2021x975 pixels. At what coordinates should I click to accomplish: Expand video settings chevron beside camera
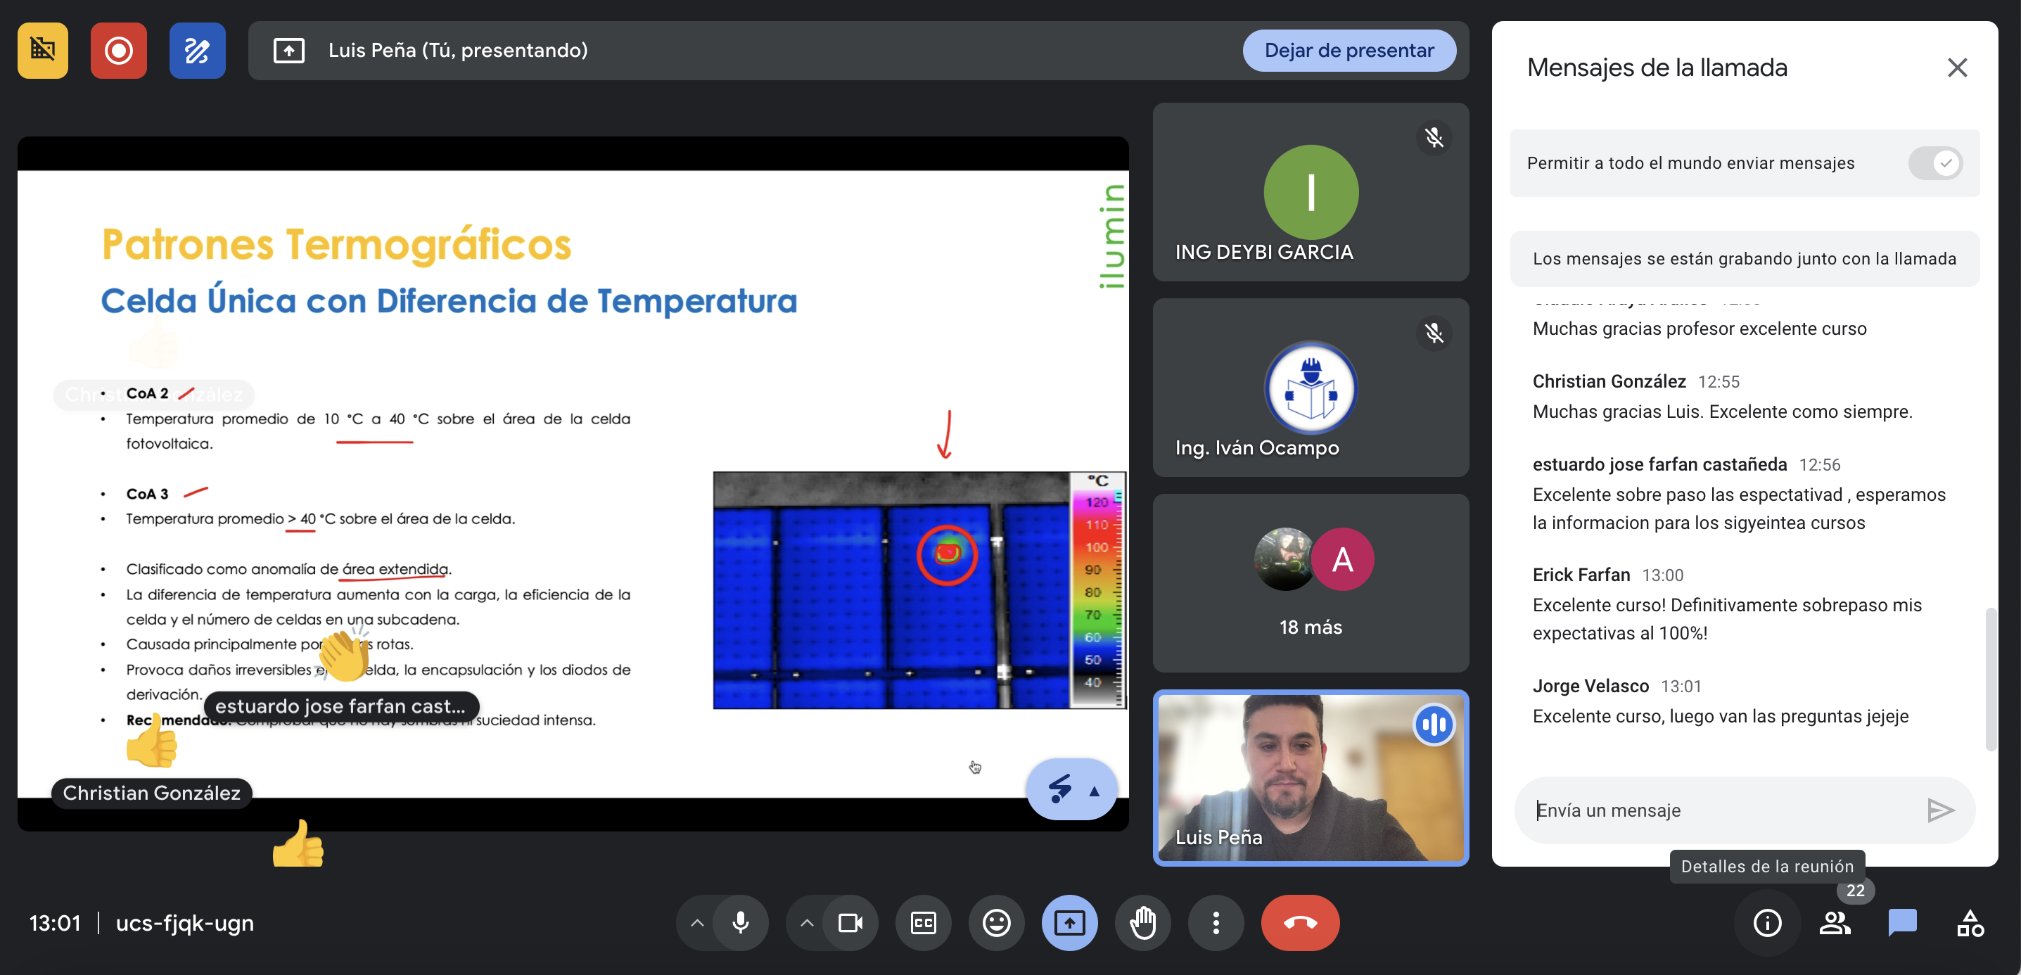point(807,922)
